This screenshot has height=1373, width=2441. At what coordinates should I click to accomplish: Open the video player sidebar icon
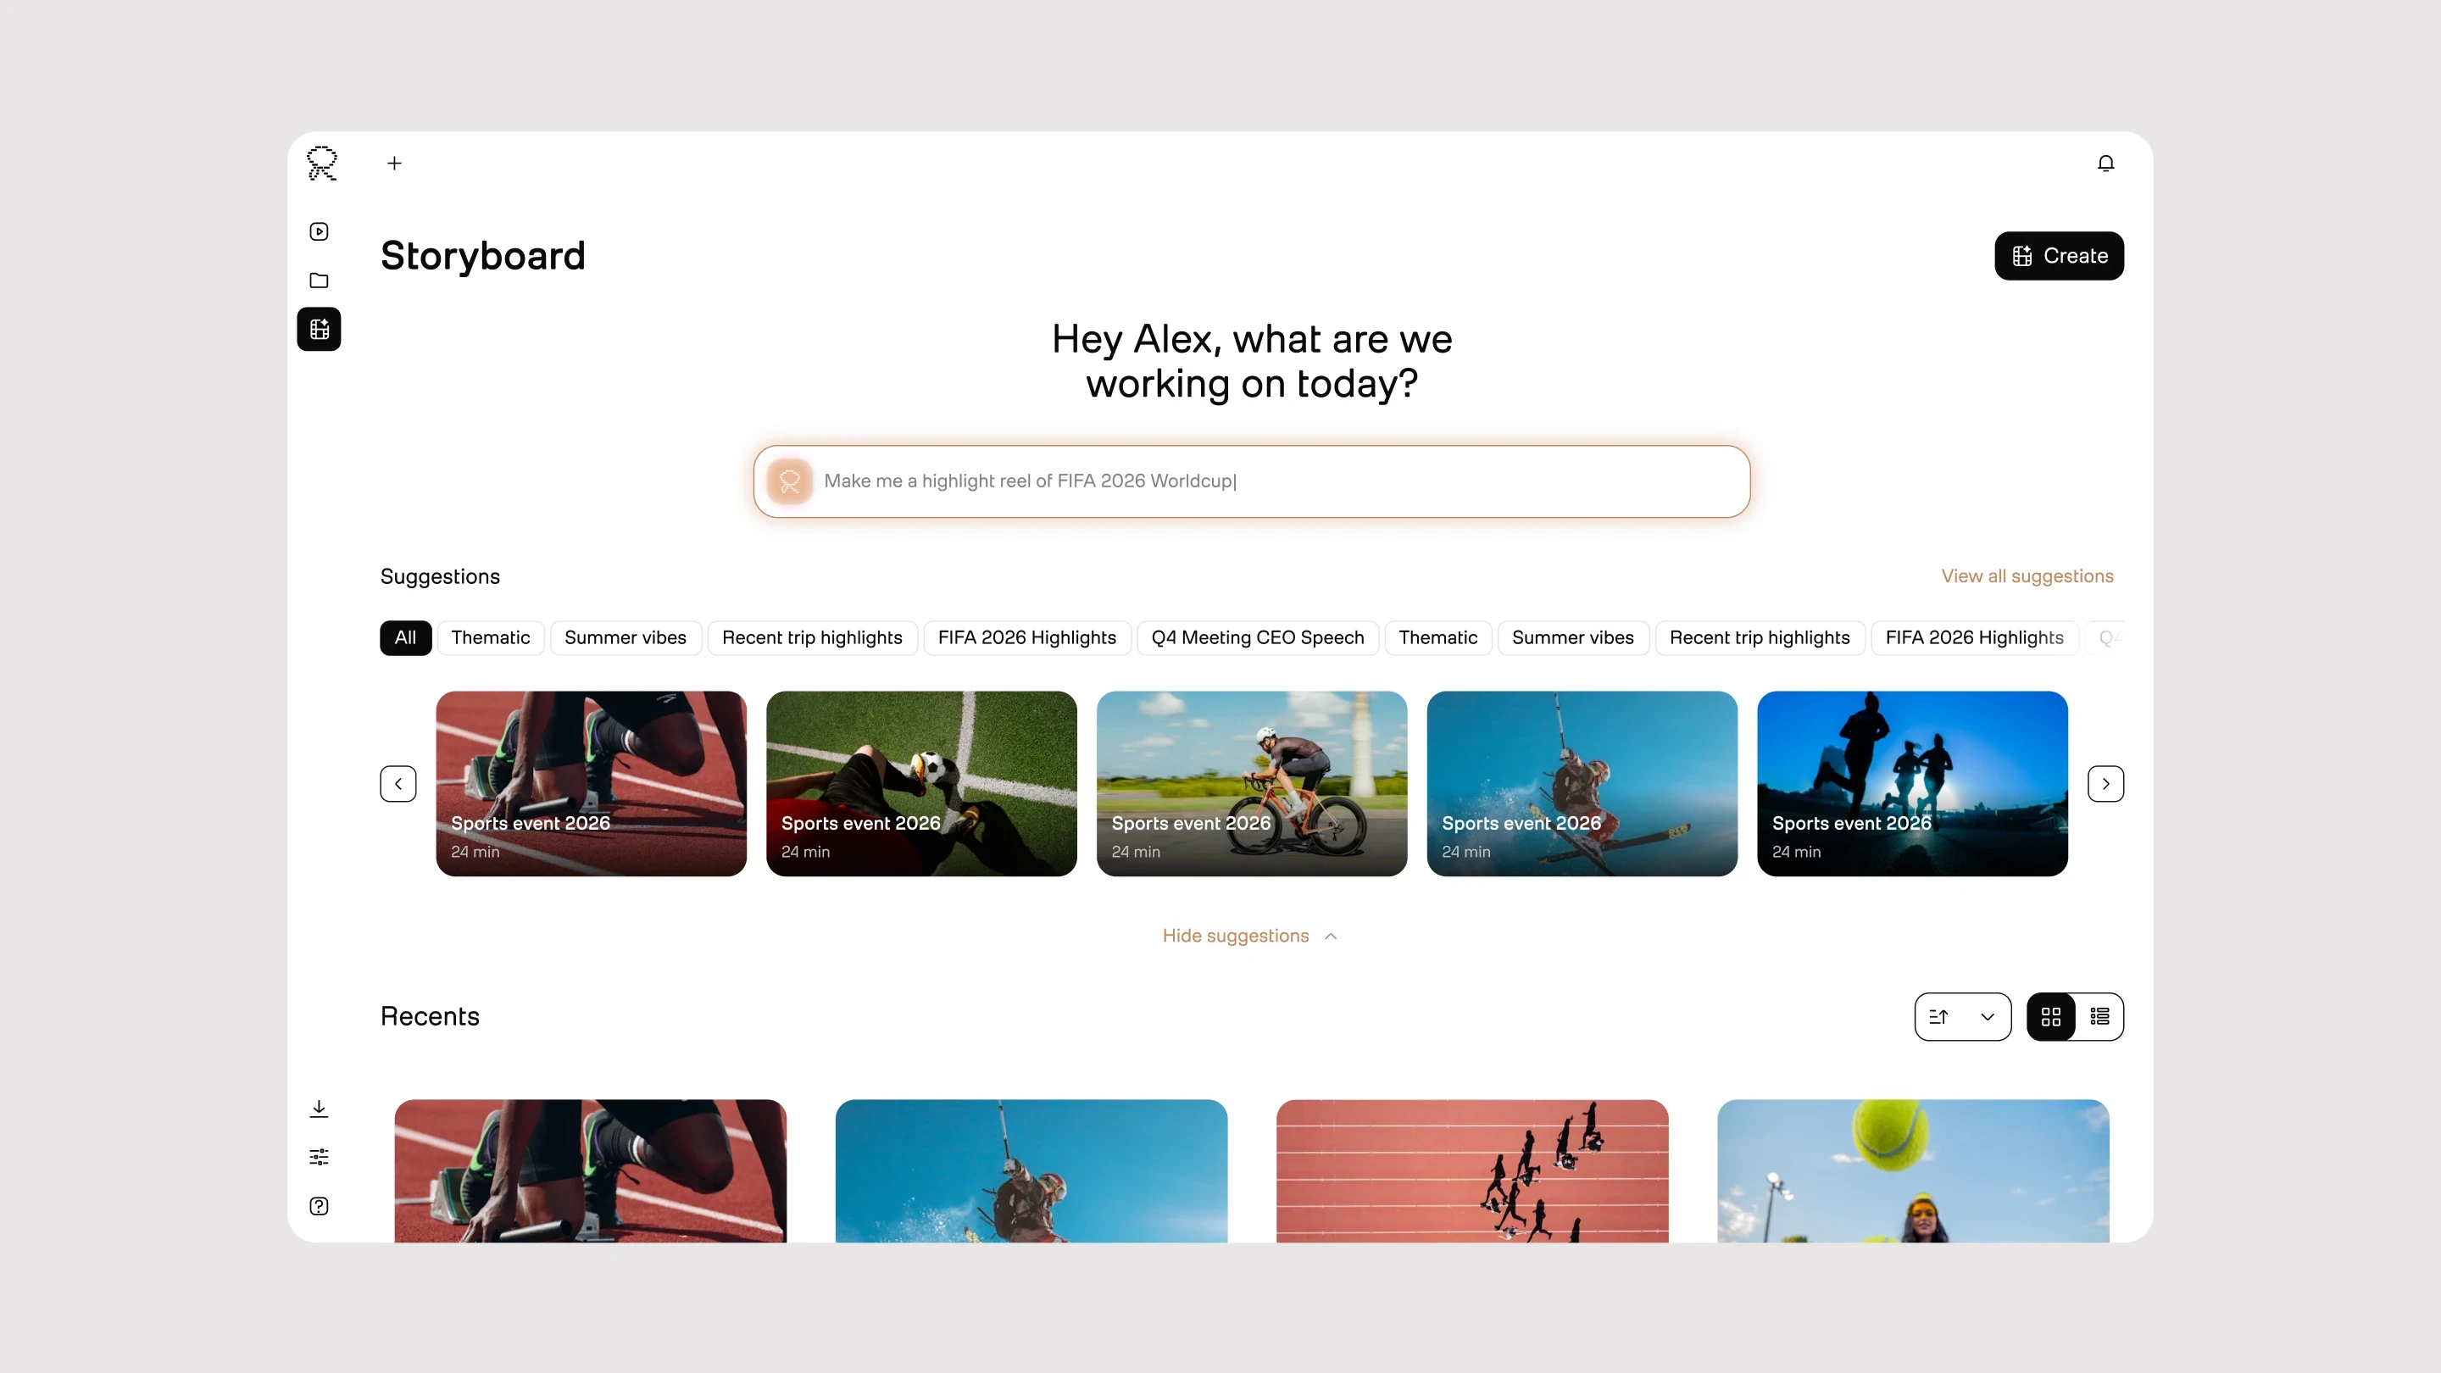pos(320,231)
